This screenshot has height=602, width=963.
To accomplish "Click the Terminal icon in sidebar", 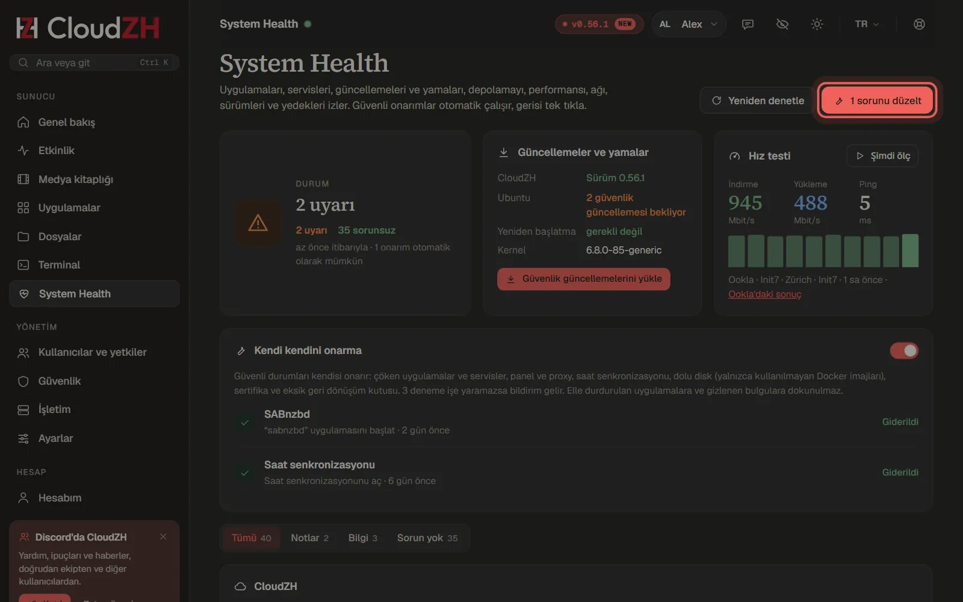I will coord(23,265).
